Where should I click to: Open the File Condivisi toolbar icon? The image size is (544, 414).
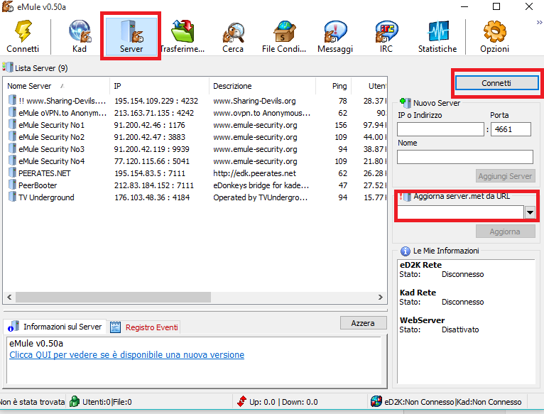point(284,31)
